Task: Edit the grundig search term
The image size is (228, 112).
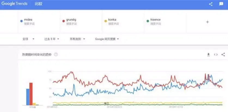Action: pos(72,20)
